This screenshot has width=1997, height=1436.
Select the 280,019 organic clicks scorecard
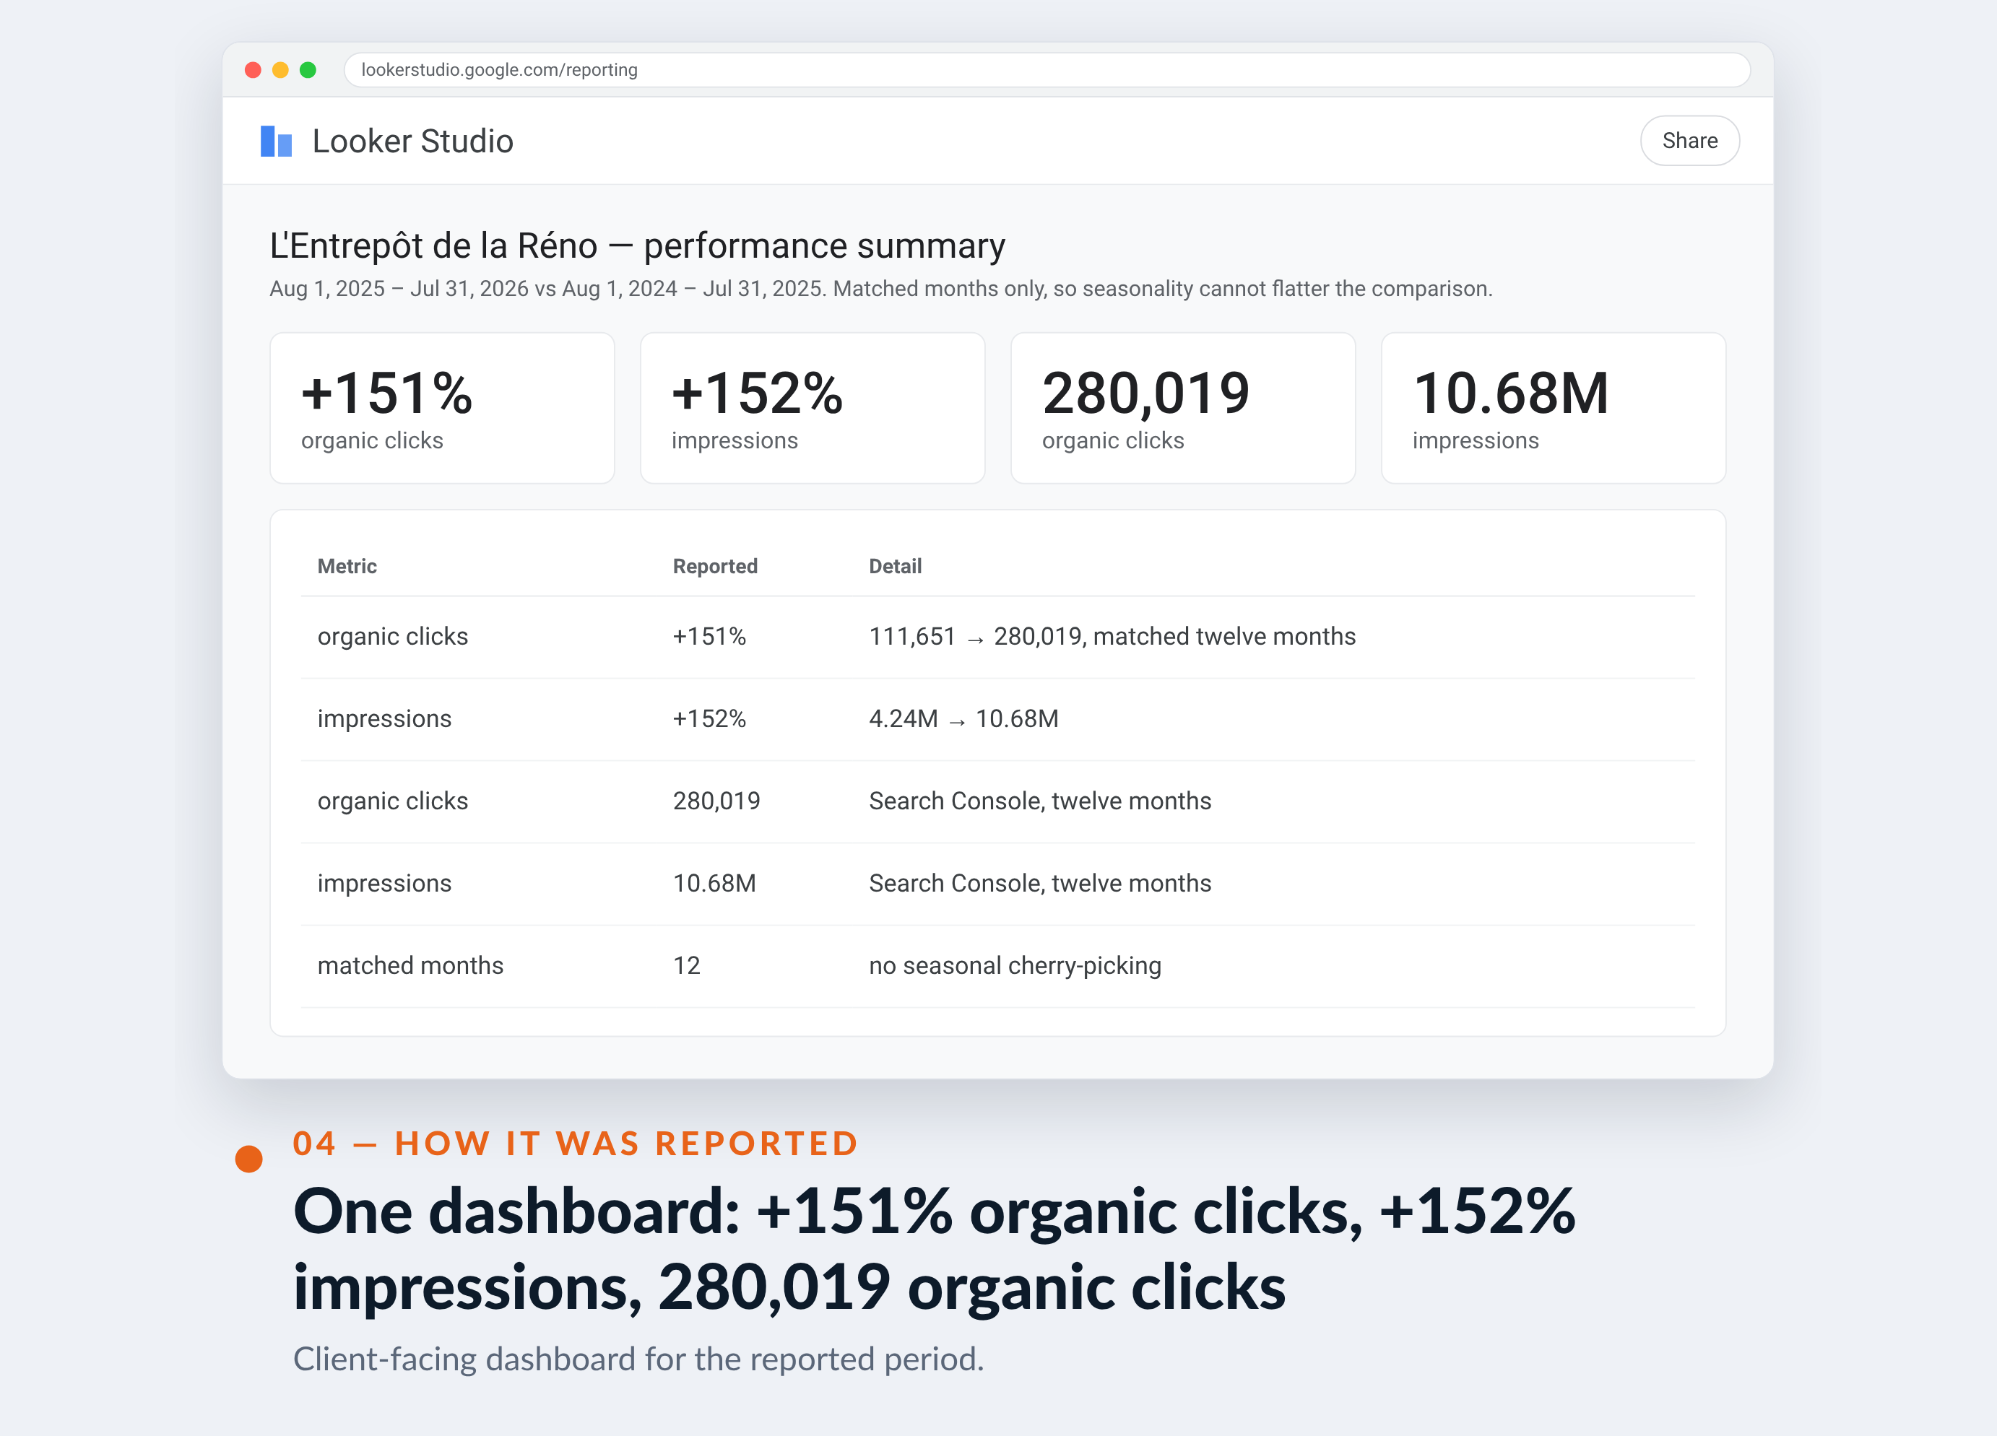(1182, 408)
